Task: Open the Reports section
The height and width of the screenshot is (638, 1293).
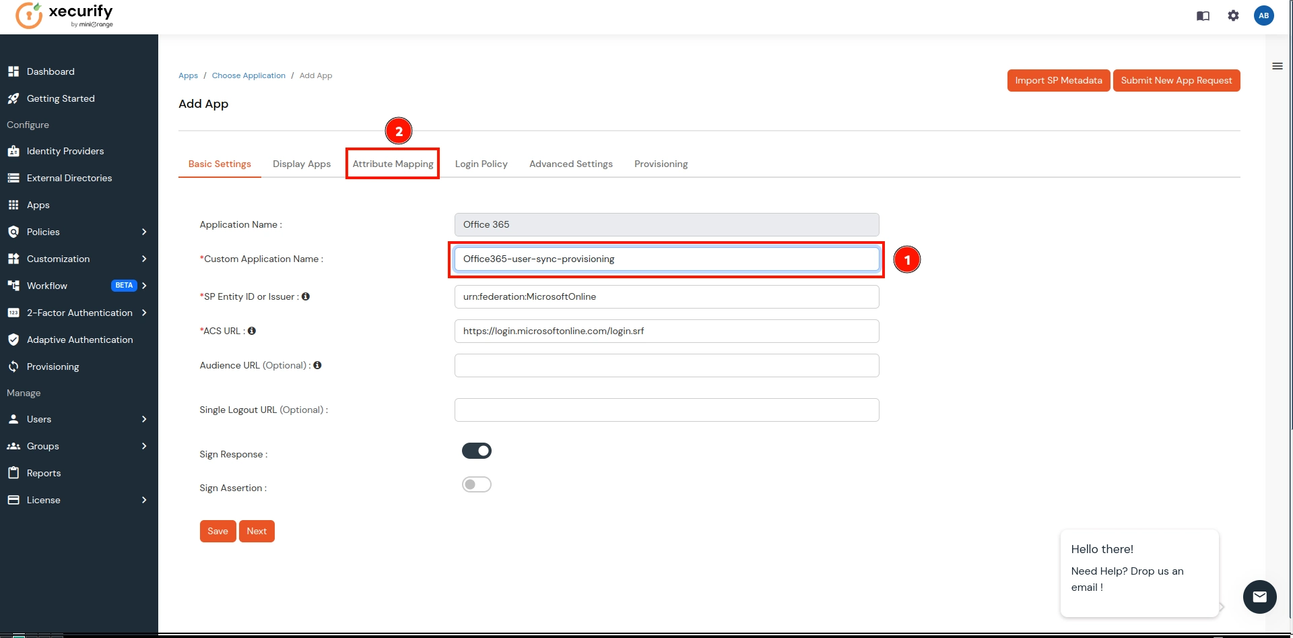Action: click(44, 473)
